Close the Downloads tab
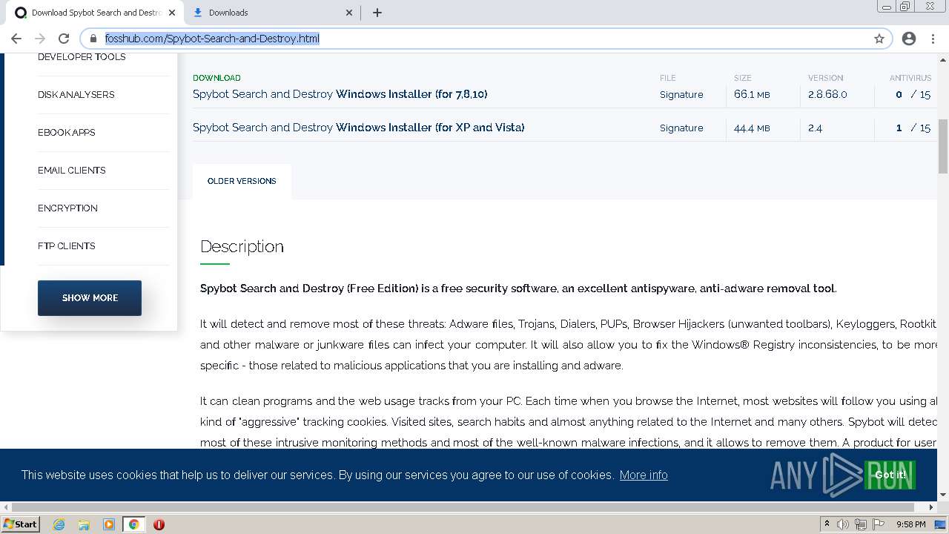The height and width of the screenshot is (534, 949). [x=350, y=13]
